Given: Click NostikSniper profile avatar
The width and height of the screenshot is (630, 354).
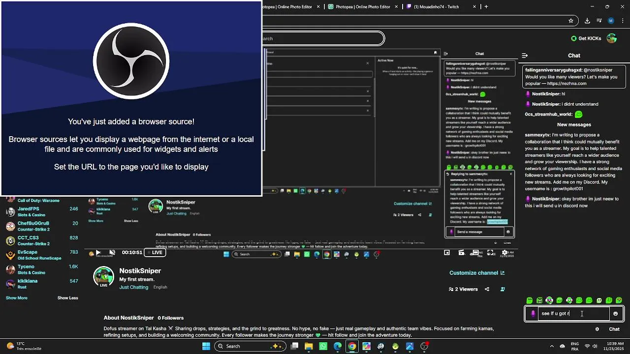Looking at the screenshot, I should pyautogui.click(x=104, y=277).
